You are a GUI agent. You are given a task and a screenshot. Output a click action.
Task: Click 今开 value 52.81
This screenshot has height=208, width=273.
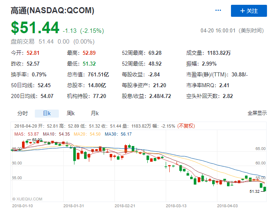(x=33, y=53)
